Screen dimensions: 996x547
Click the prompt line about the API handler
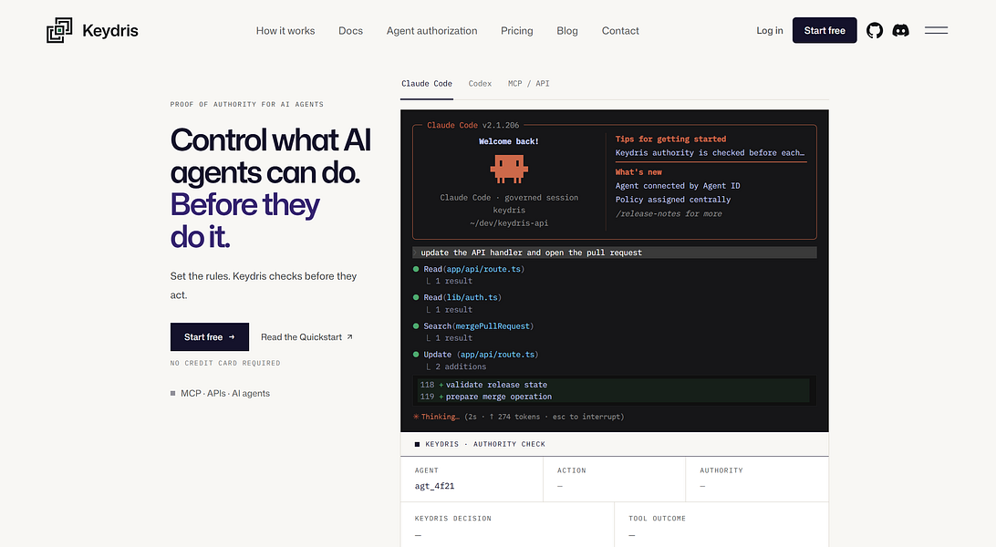(614, 253)
